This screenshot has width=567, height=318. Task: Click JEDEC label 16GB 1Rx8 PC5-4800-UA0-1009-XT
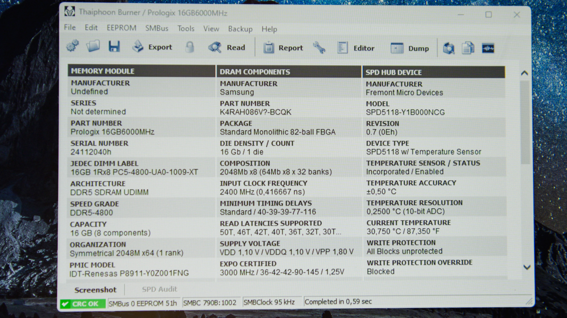134,172
